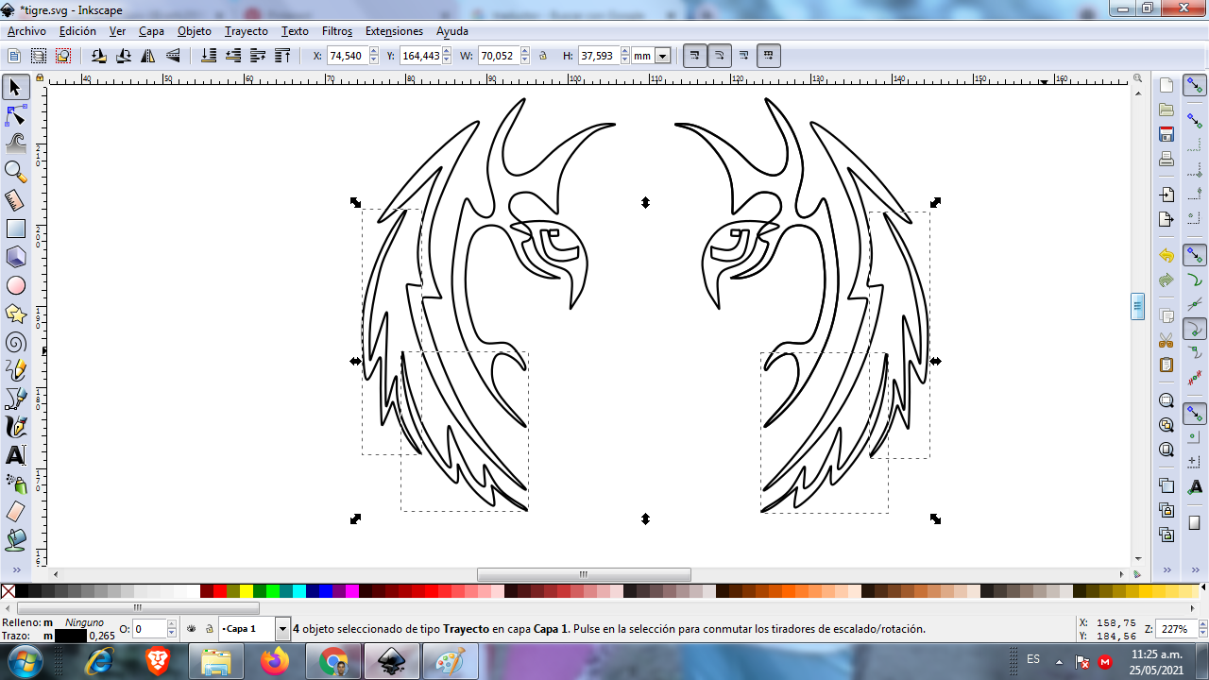Select the Measure tool
Viewport: 1209px width, 680px height.
pyautogui.click(x=15, y=200)
